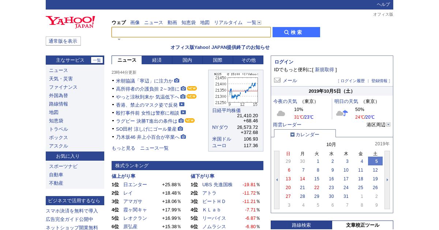Click camera icon beside 乃木坂46 井上小百合が卒業へ
Viewport: 439px width, 230px height.
(x=183, y=137)
